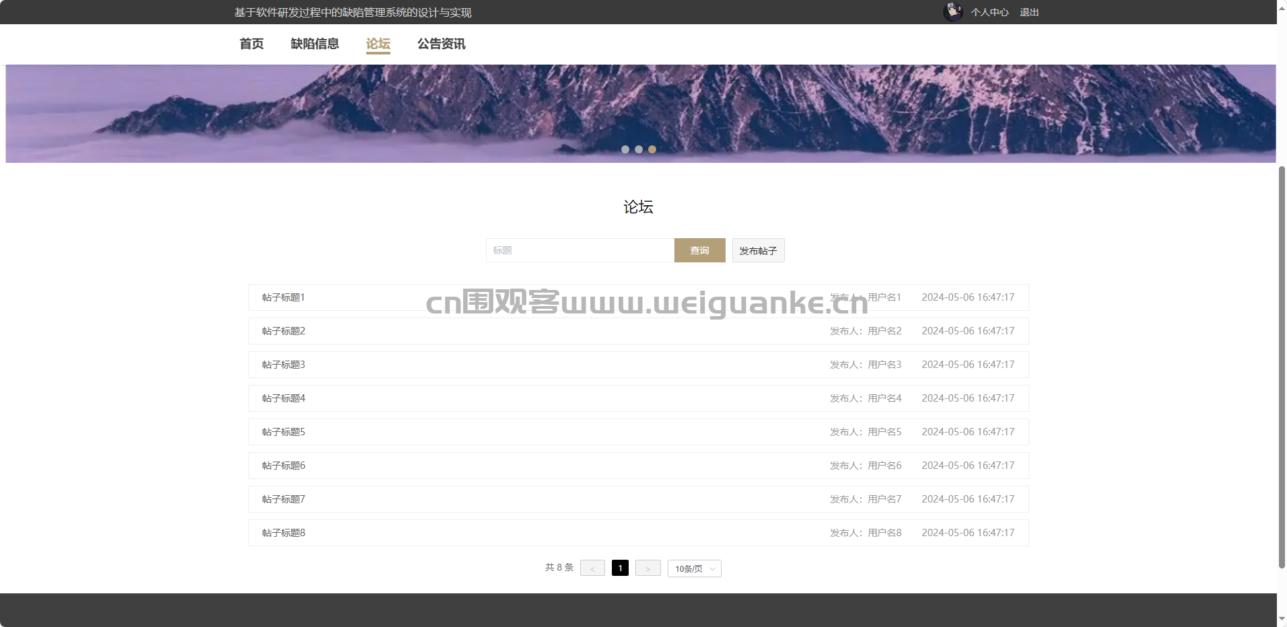This screenshot has width=1287, height=627.
Task: Select second carousel indicator dot
Action: point(639,149)
